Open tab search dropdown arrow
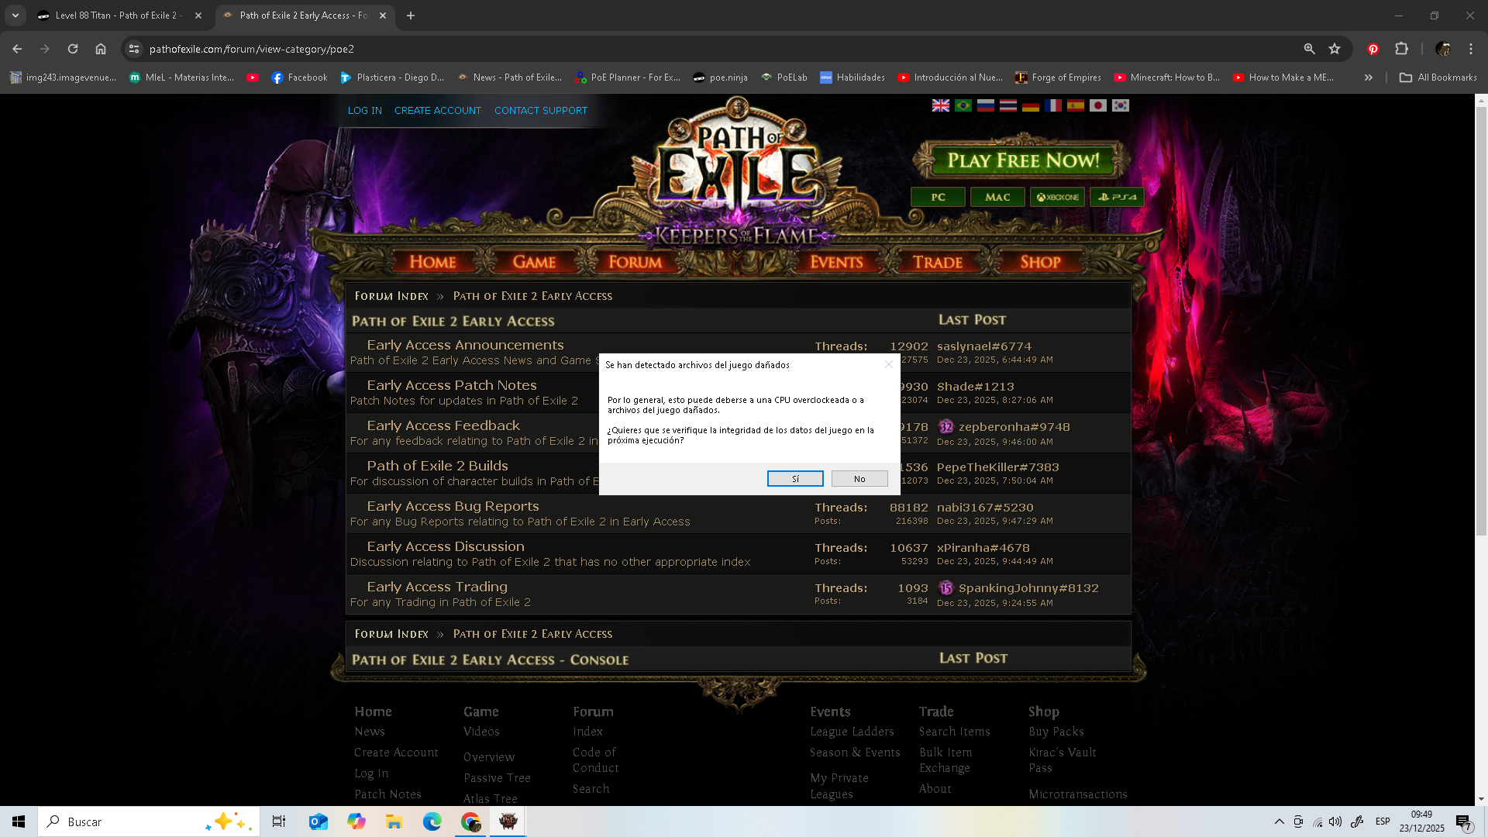 click(x=15, y=15)
